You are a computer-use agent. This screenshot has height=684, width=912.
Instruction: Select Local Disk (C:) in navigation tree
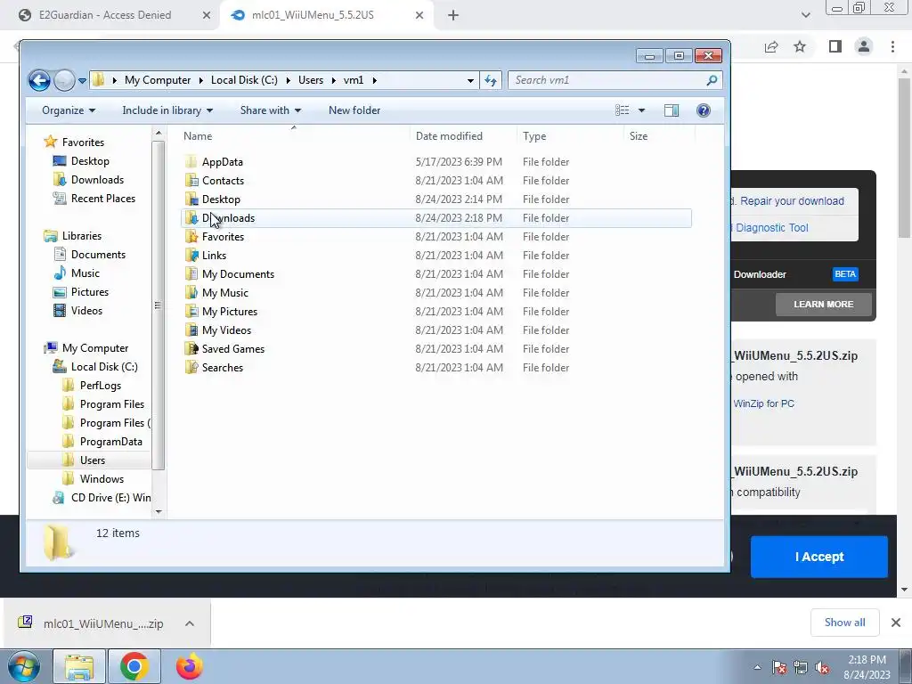click(x=104, y=367)
